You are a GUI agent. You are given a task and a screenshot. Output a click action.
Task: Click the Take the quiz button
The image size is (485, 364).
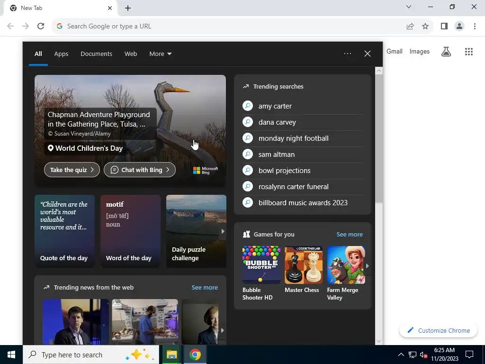pos(72,170)
